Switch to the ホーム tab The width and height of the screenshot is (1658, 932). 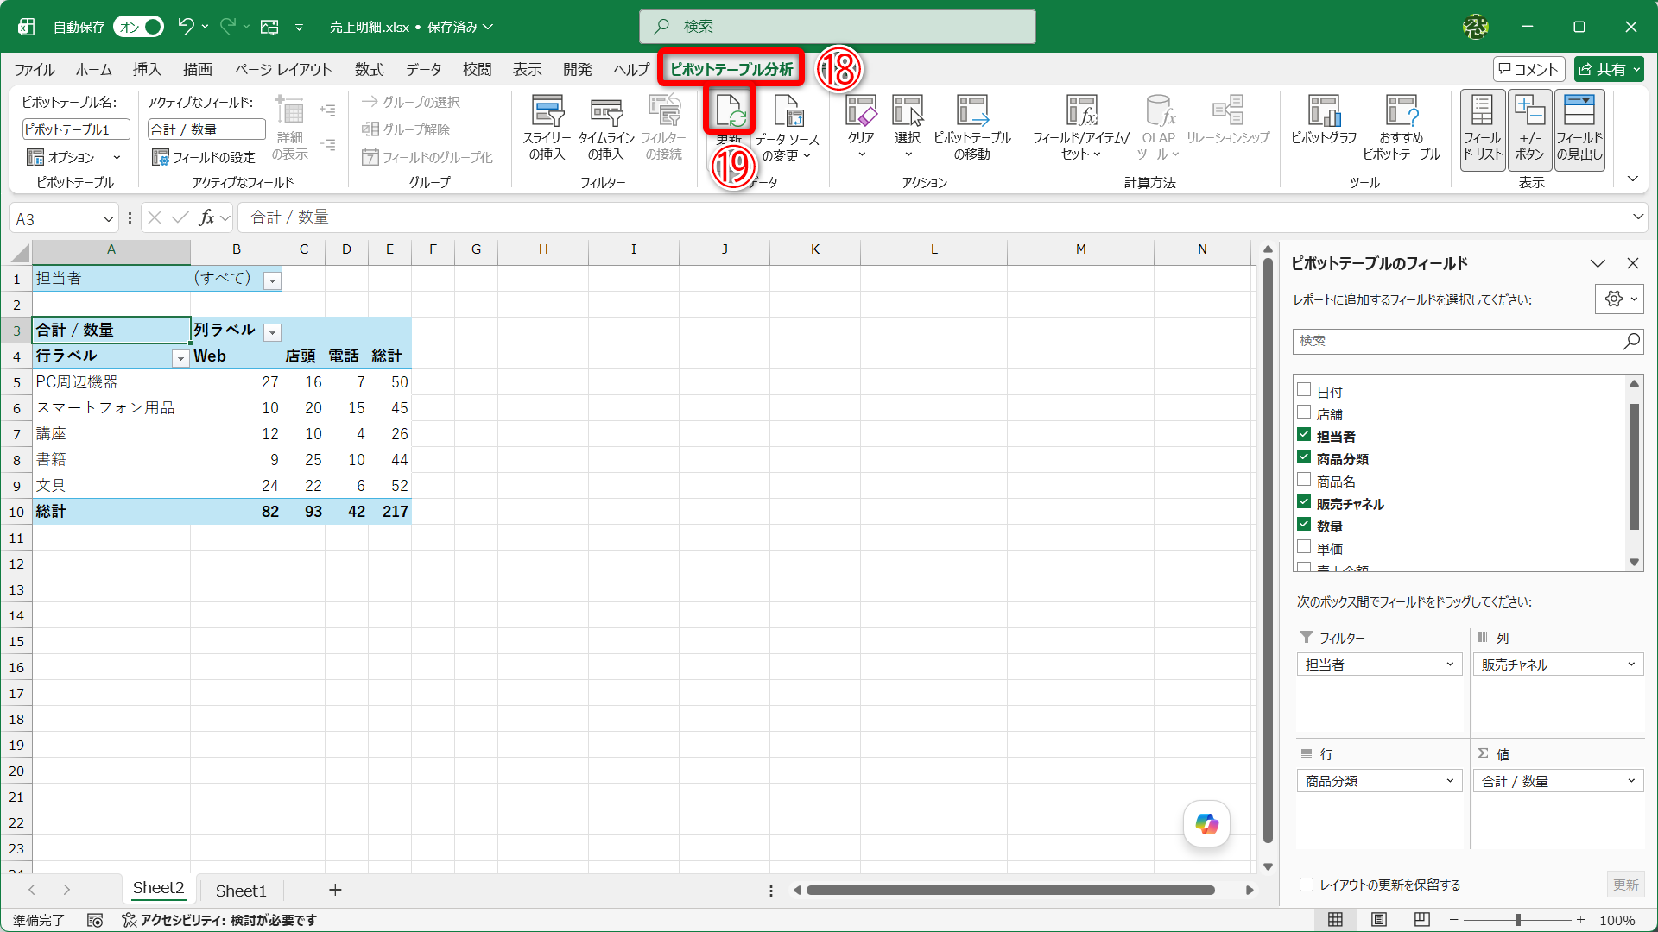93,69
